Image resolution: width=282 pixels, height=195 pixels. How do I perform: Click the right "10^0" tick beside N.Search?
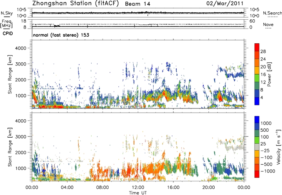(x=254, y=16)
